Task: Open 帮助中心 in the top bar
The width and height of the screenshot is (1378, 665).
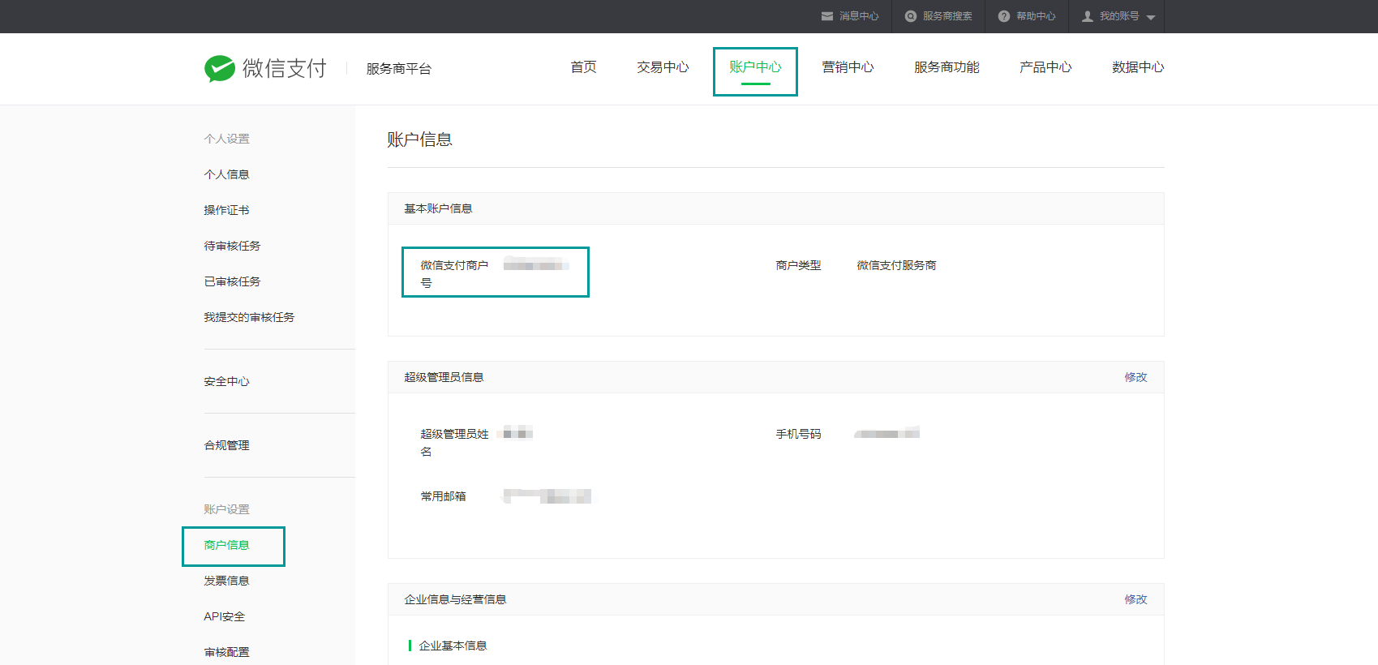Action: 1036,16
